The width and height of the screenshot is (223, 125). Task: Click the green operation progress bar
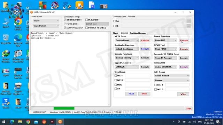tap(64, 108)
